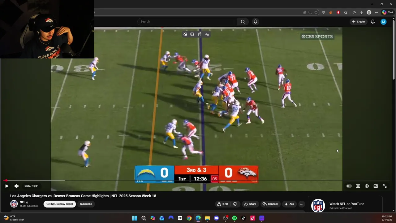Viewport: 396px width, 223px height.
Task: Open Copilot from the taskbar
Action: pyautogui.click(x=153, y=218)
